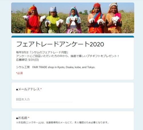This screenshot has width=143, height=130.
Task: Click the 応募締切 5/31(日) deadline text
Action: (x=27, y=60)
